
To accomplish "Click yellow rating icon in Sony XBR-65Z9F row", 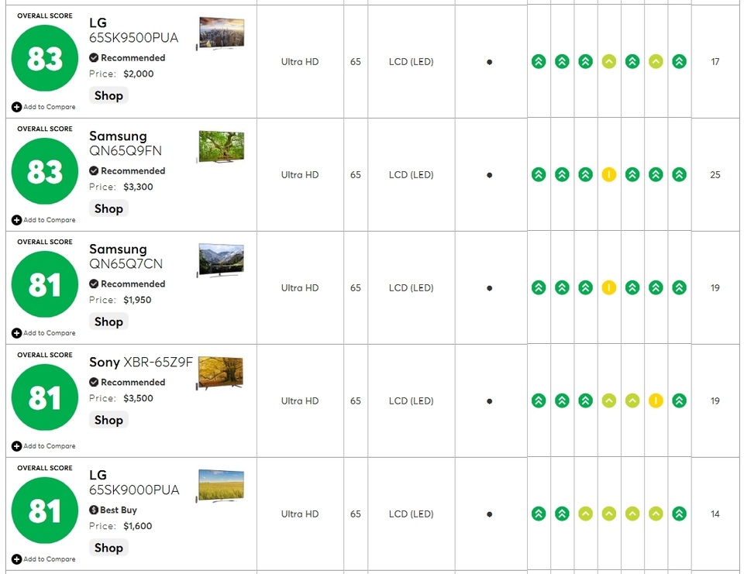I will point(656,401).
